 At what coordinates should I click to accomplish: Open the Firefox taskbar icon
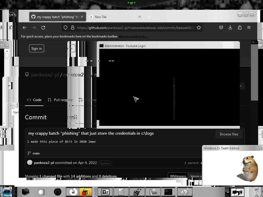[73, 192]
